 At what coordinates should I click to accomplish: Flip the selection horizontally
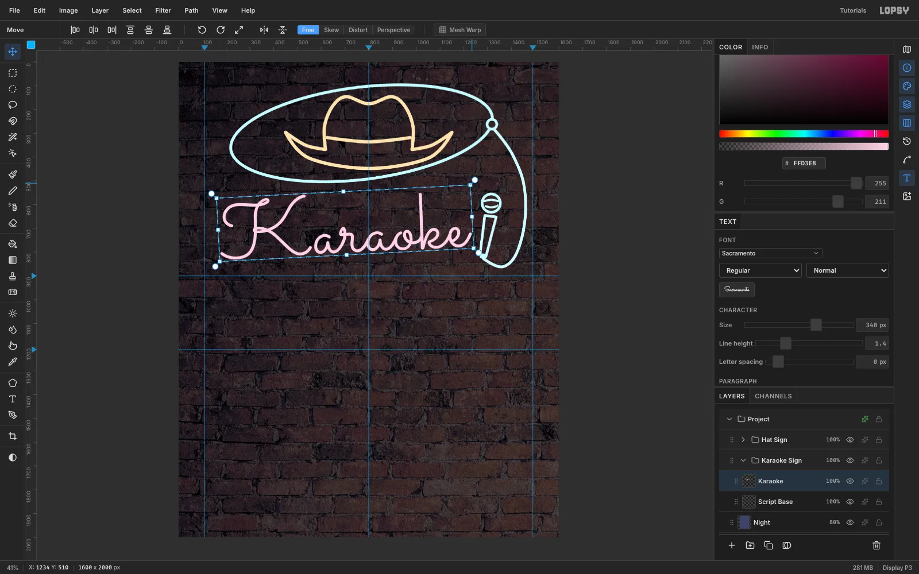click(x=264, y=30)
